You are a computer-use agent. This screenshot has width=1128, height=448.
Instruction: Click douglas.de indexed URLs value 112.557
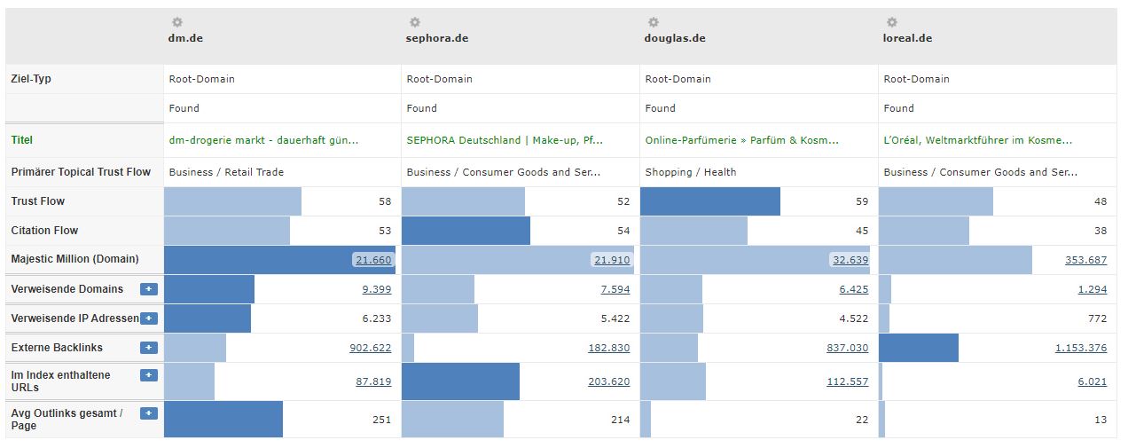click(x=848, y=381)
